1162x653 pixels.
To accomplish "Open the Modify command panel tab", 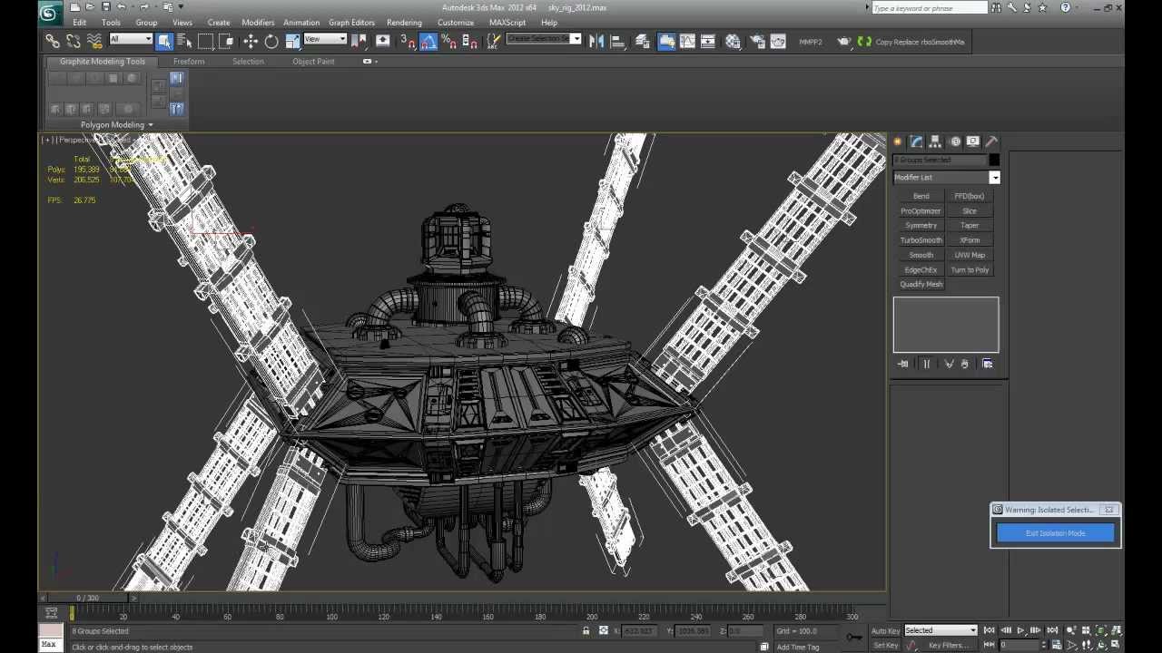I will (917, 141).
